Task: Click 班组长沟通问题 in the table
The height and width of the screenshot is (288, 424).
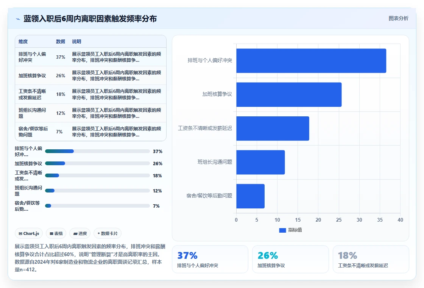Action: point(32,113)
